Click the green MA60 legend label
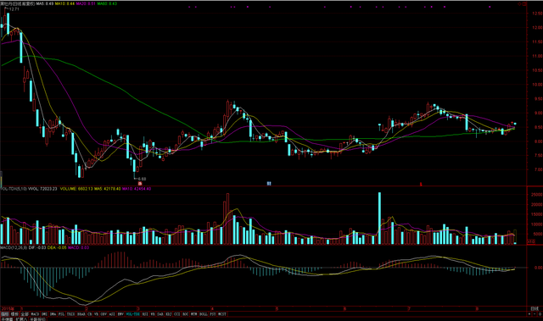 tap(107, 3)
